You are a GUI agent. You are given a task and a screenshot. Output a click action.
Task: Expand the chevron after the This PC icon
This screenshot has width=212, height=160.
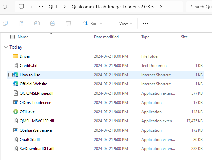[x=31, y=7]
